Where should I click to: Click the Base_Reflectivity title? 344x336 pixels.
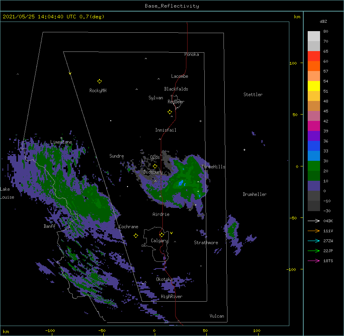[x=172, y=6]
